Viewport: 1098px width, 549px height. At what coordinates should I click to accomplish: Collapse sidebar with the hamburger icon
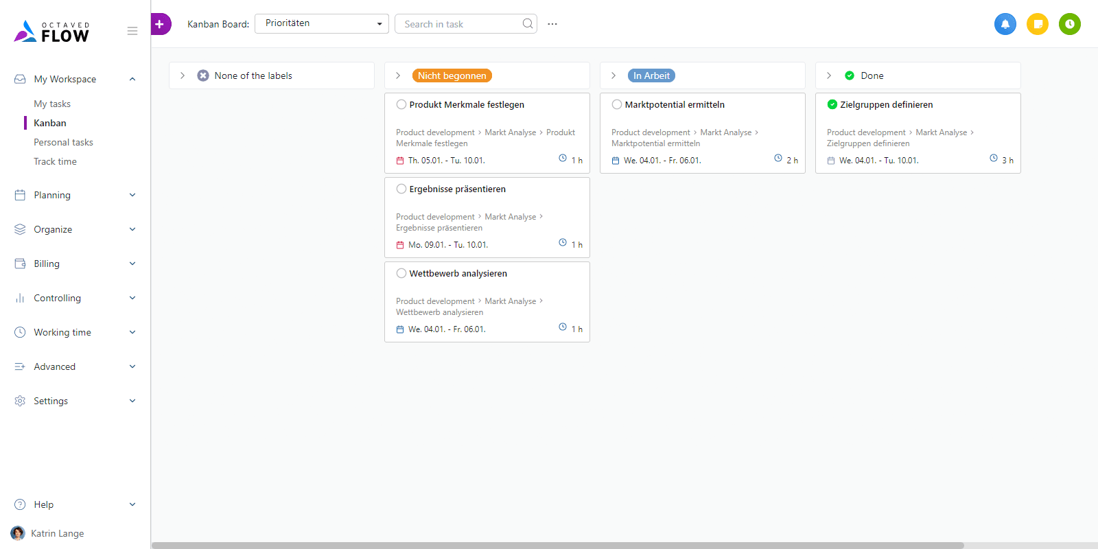[132, 31]
